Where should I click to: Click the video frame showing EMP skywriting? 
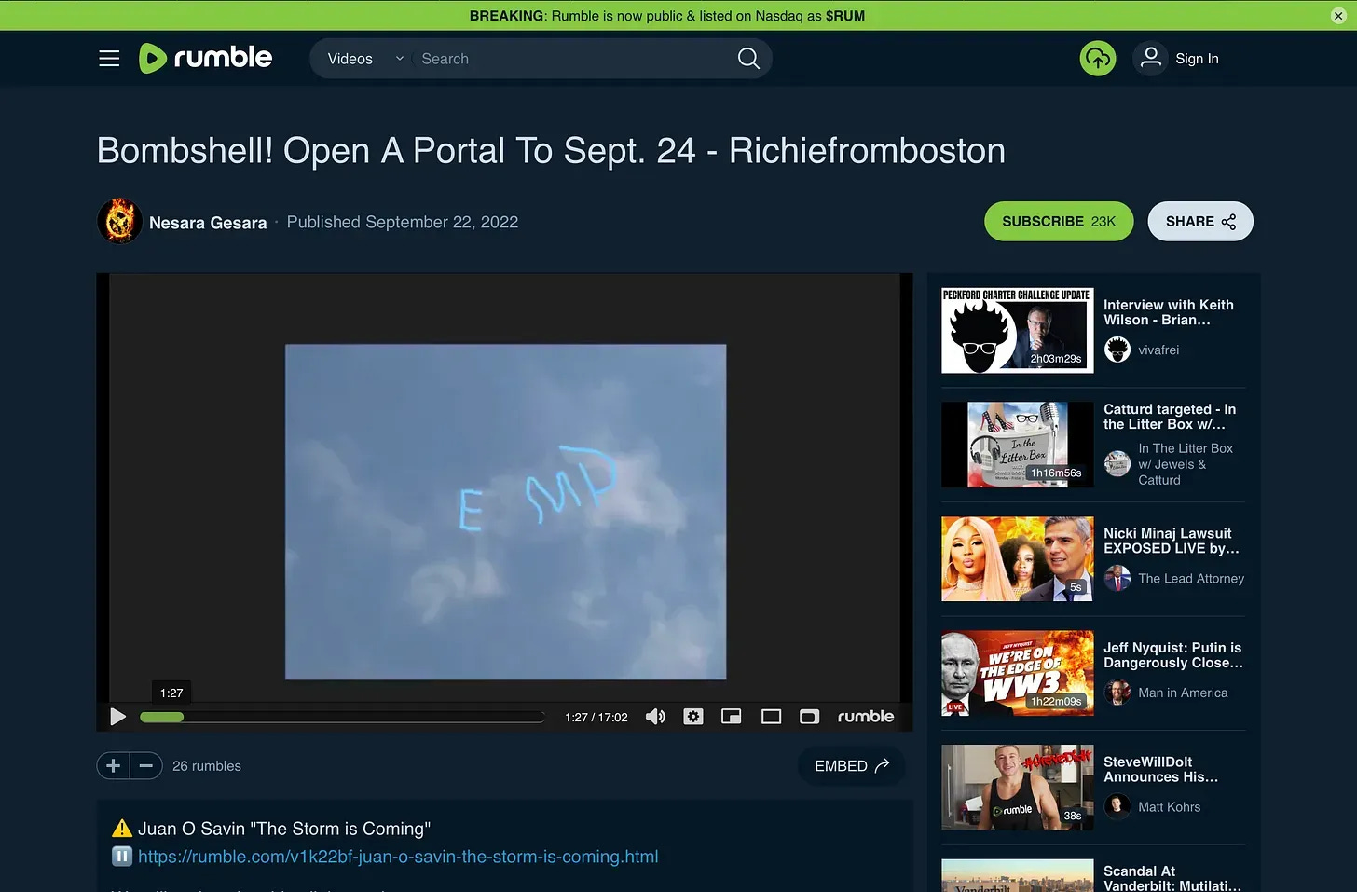pos(505,512)
